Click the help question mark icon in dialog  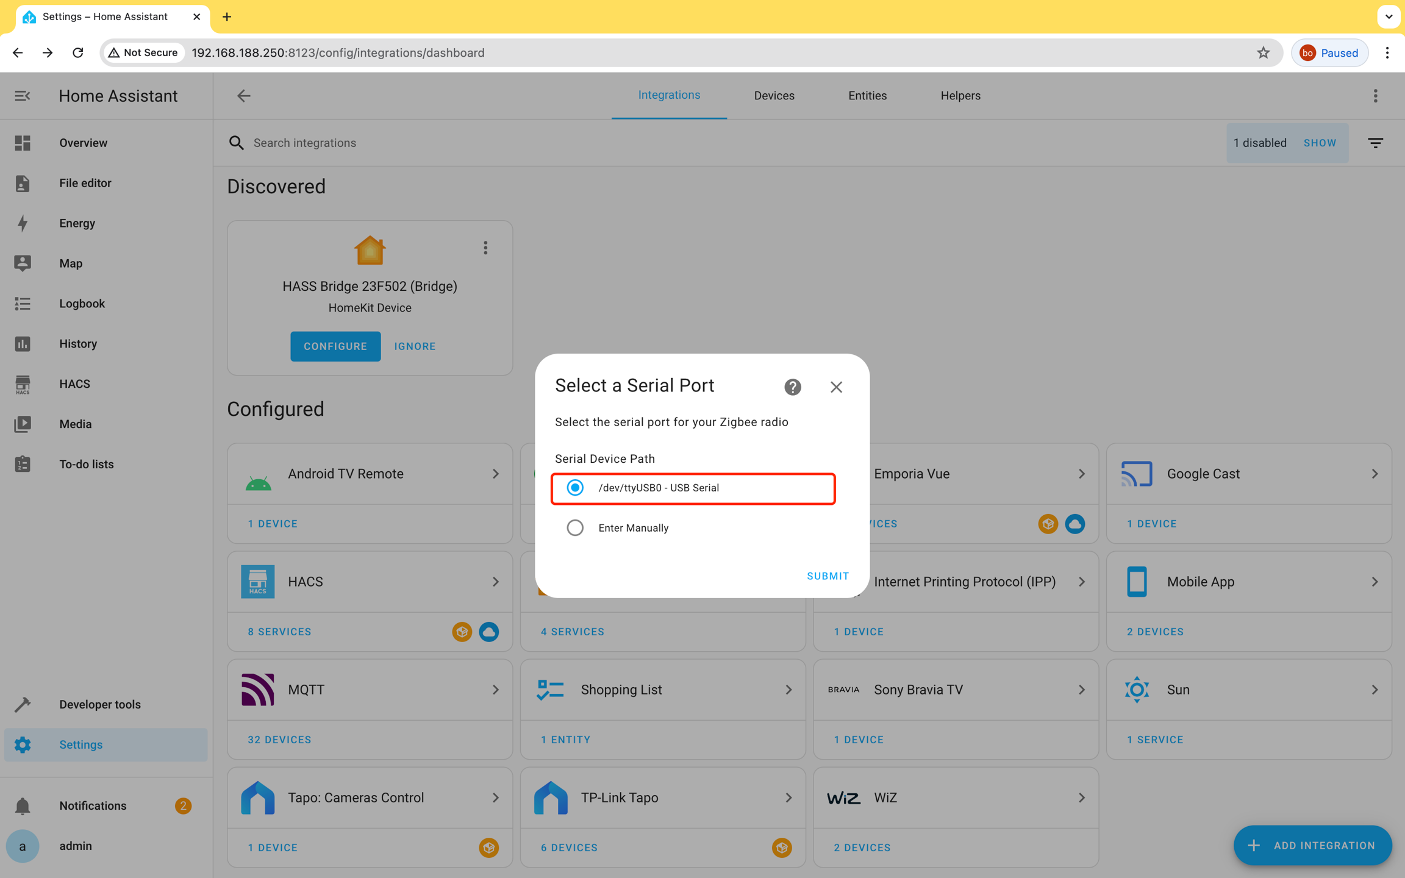[792, 387]
